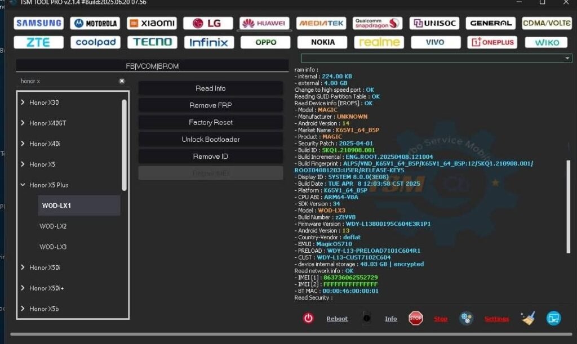
Task: Select the WOD-LX3 model
Action: (x=53, y=247)
